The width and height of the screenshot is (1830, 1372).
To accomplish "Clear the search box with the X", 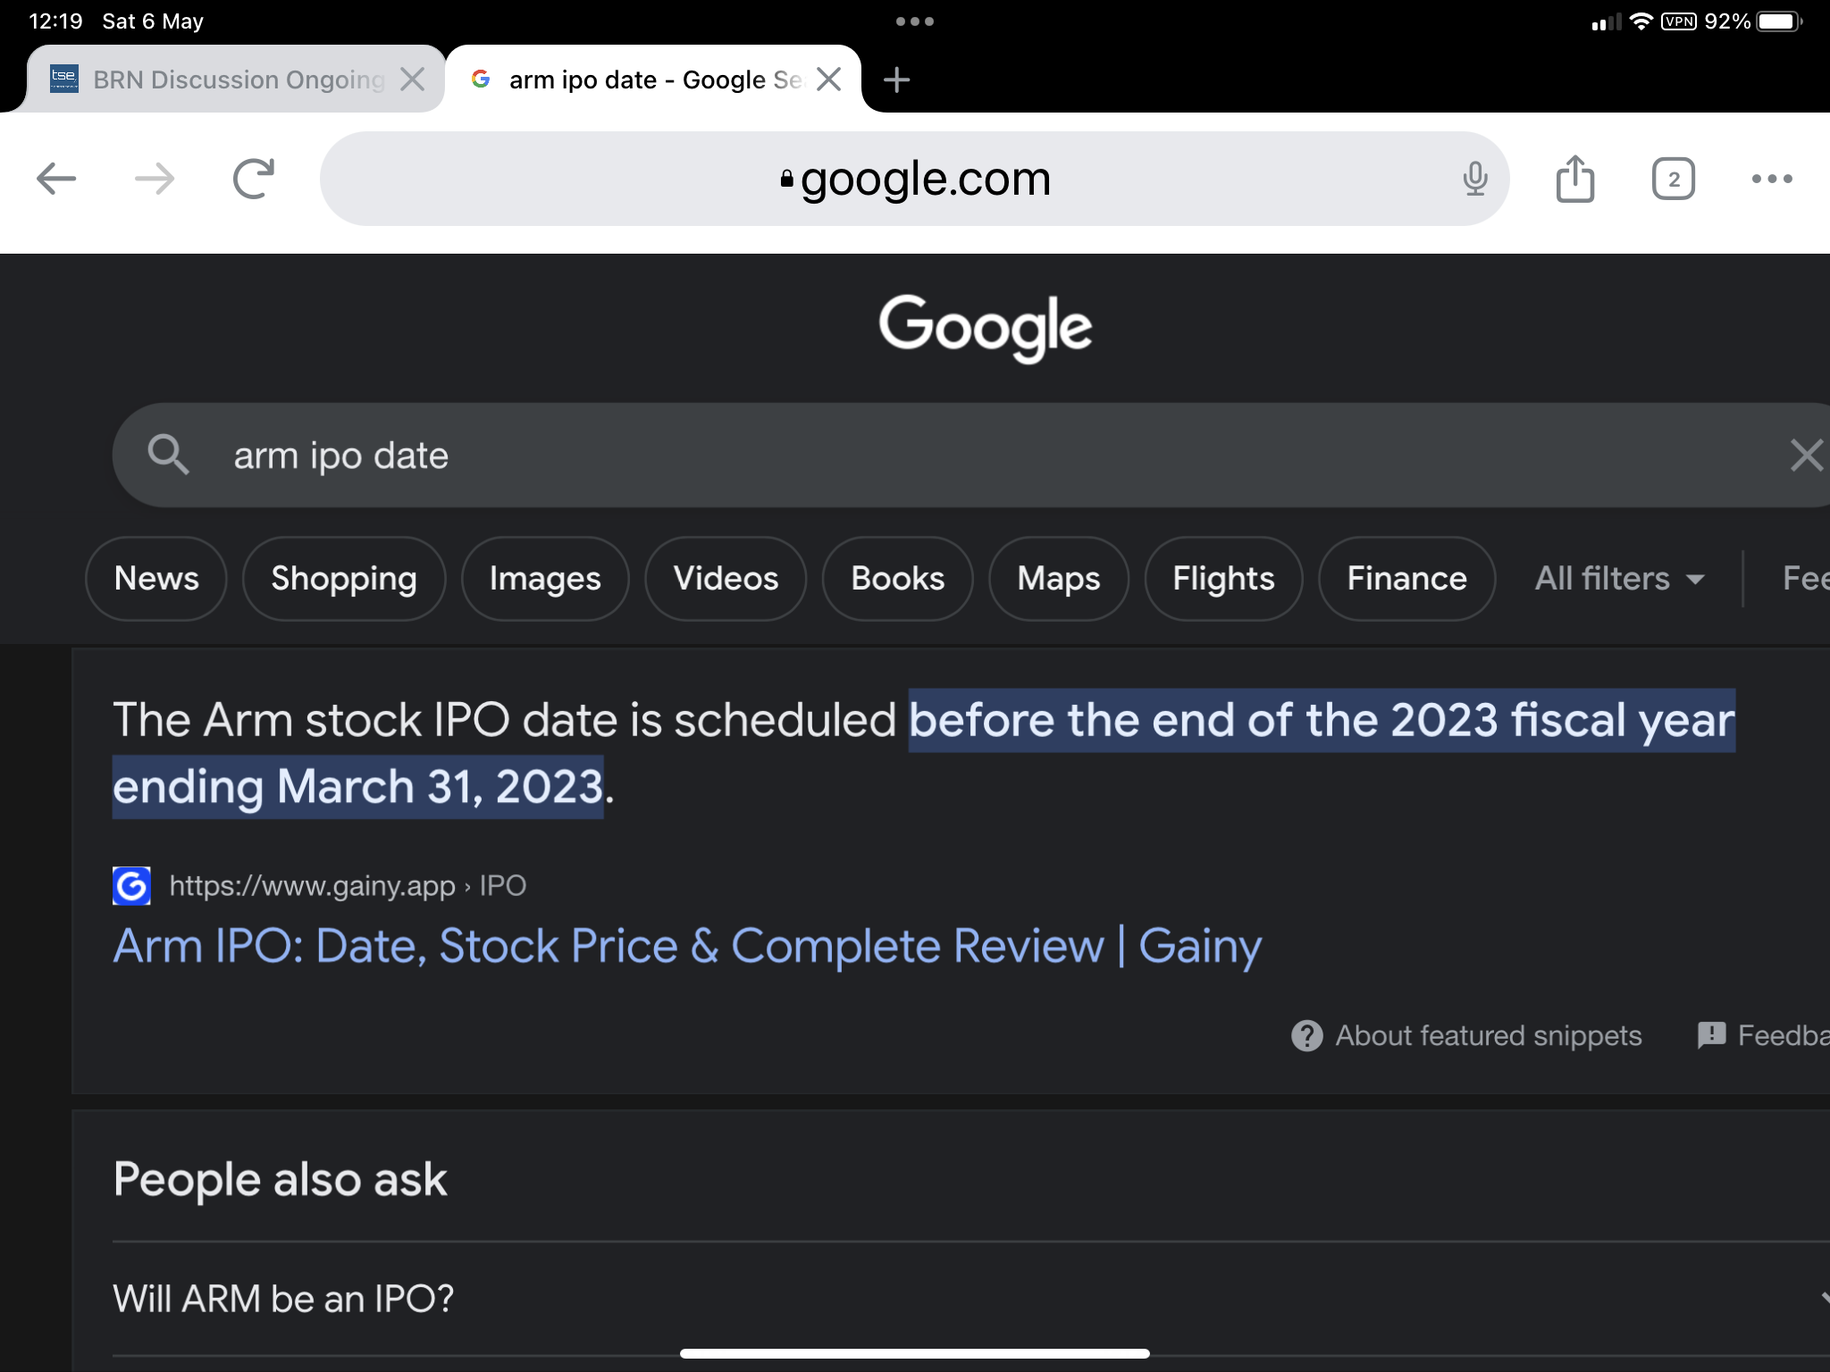I will click(1807, 456).
